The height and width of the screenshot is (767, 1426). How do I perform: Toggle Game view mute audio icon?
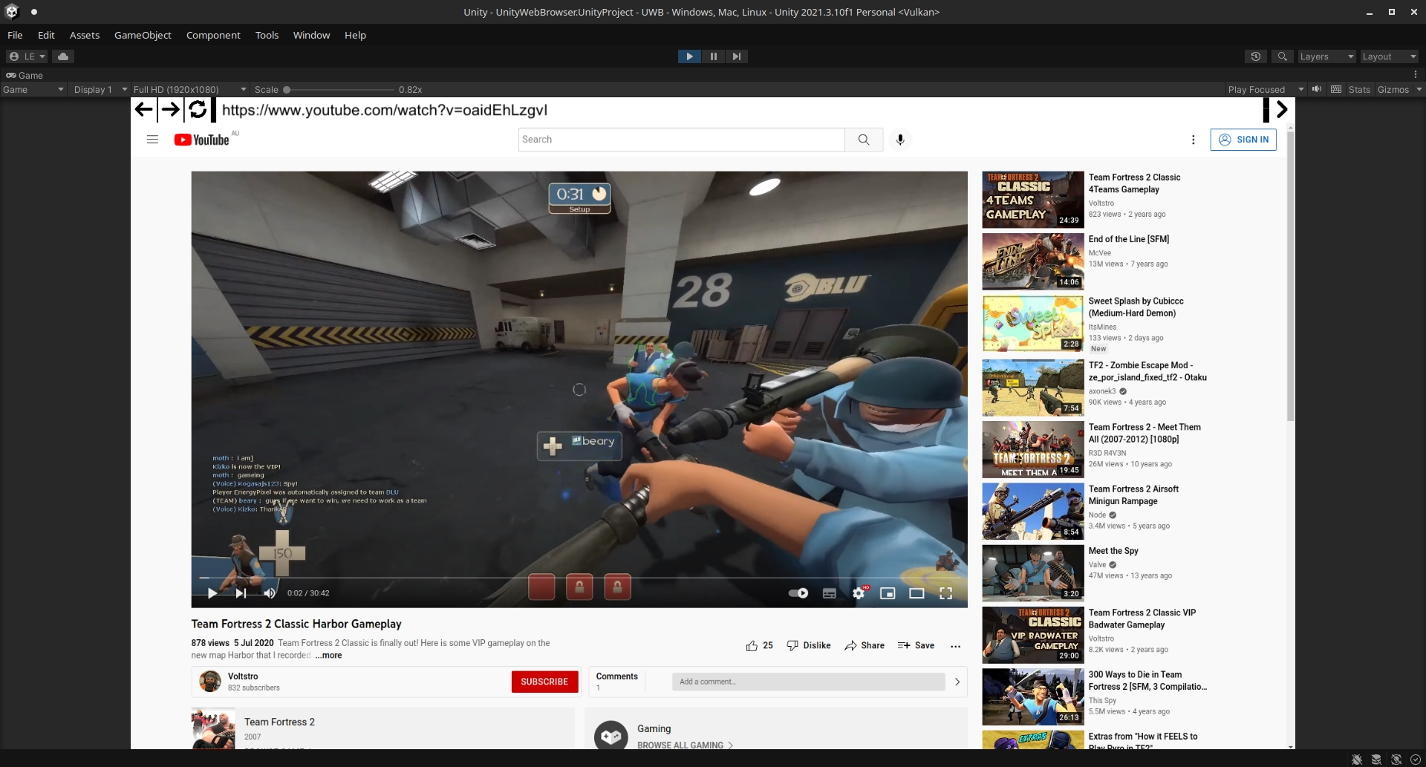click(x=1317, y=89)
